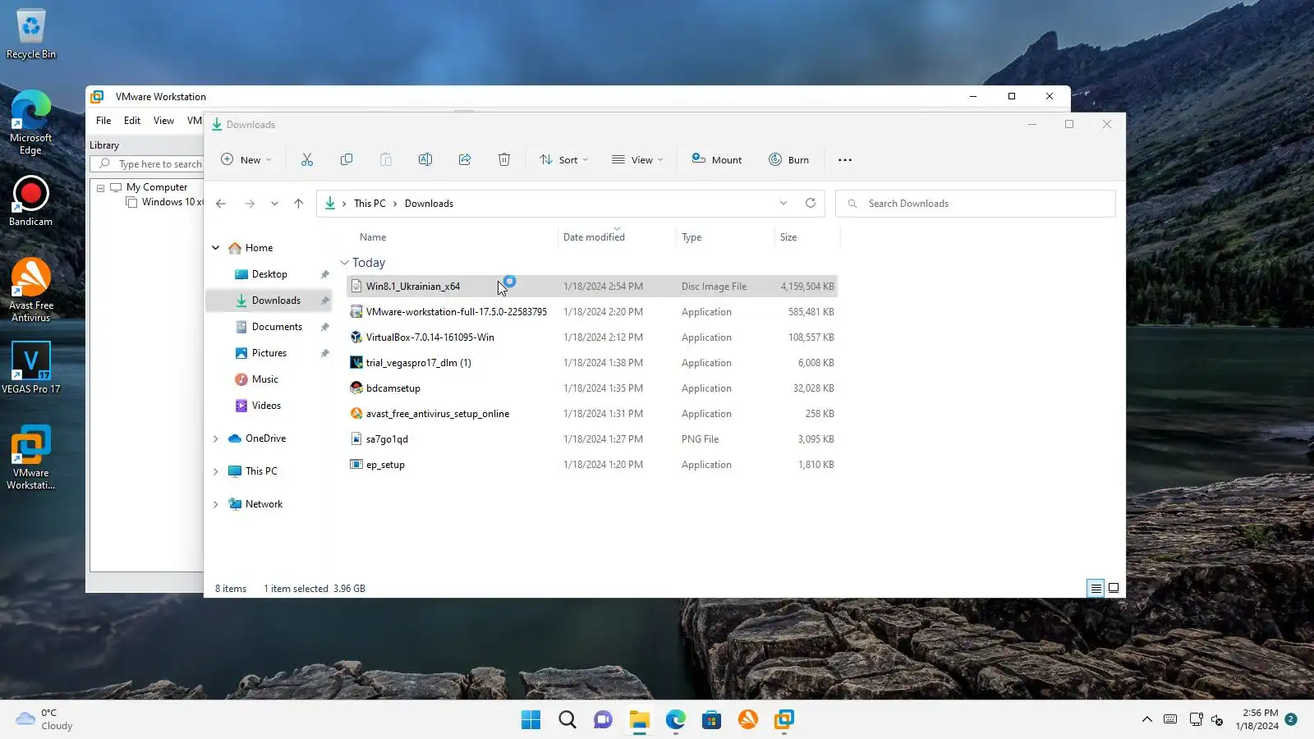The width and height of the screenshot is (1314, 739).
Task: Click the Search Downloads field
Action: click(x=976, y=204)
